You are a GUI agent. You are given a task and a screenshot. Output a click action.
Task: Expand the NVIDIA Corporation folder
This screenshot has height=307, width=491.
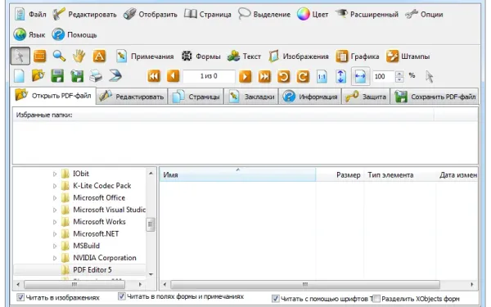(55, 258)
